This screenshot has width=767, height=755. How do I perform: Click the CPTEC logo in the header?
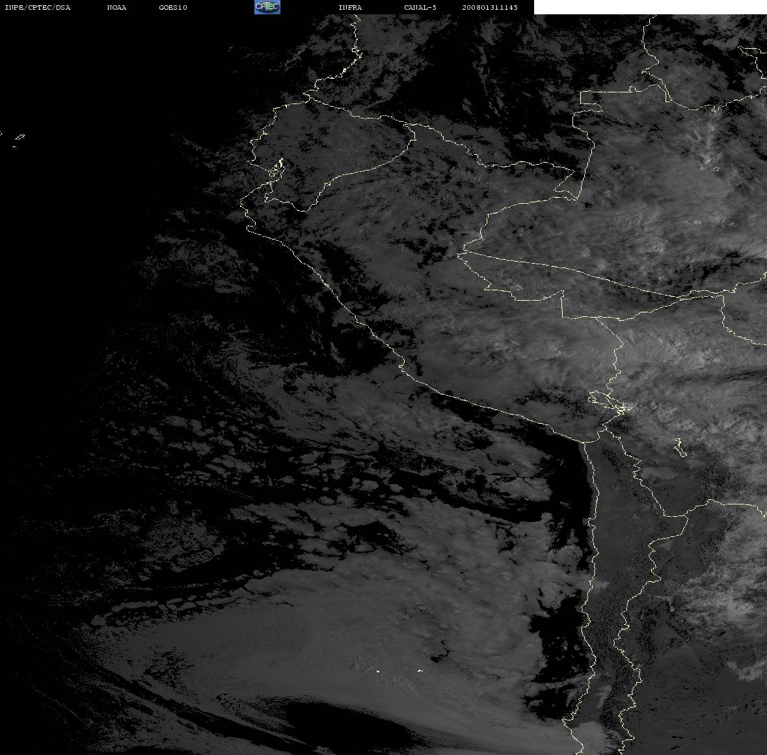pyautogui.click(x=267, y=7)
